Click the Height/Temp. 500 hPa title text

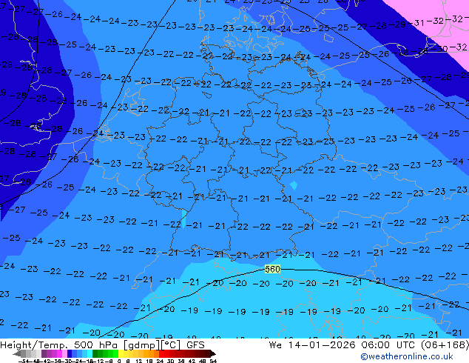[59, 345]
